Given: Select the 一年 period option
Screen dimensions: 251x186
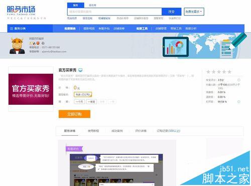Looking at the screenshot, I should [112, 102].
